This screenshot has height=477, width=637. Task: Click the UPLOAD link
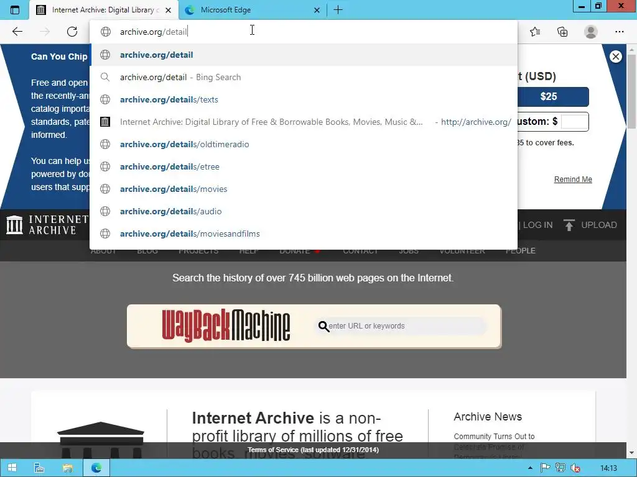click(599, 225)
